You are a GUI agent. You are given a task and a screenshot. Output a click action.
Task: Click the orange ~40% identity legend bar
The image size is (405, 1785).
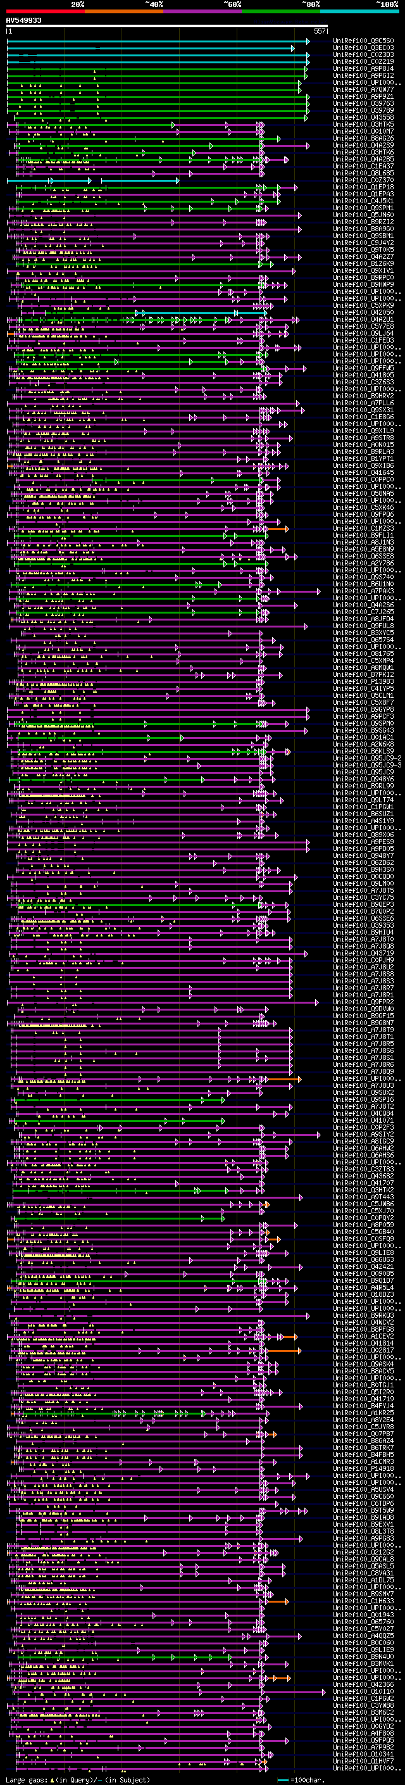coord(124,12)
